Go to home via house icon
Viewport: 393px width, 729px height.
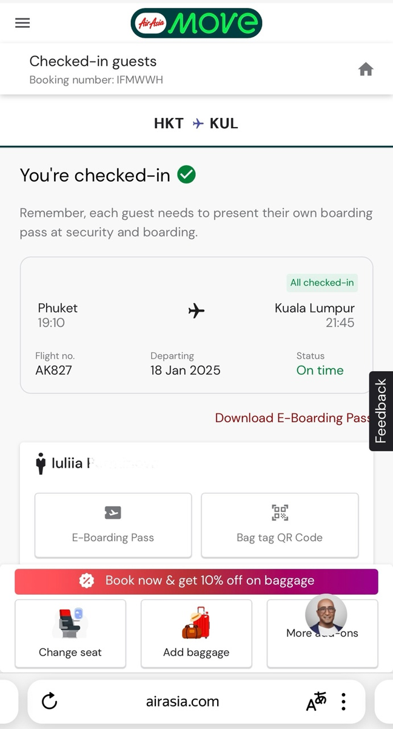(x=366, y=70)
